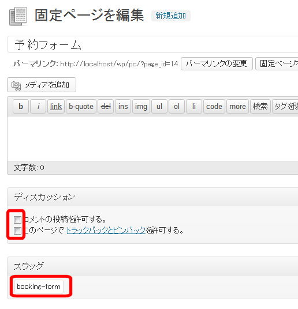Screen dimensions: 298x309
Task: Click the 新規追加 (Add New) link
Action: tap(170, 16)
